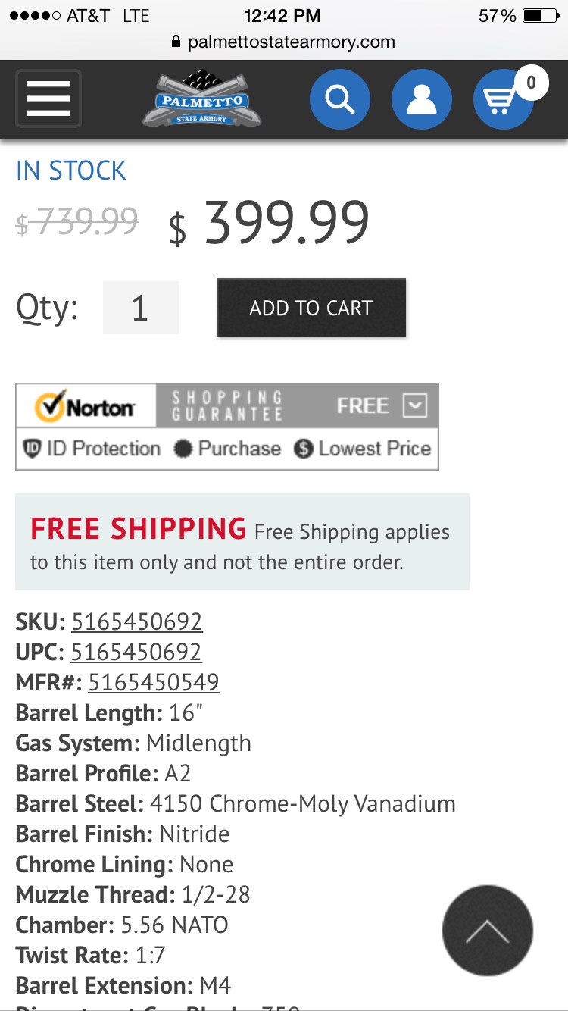Open the SKU 5165450692 link
Image resolution: width=568 pixels, height=1011 pixels.
(136, 621)
